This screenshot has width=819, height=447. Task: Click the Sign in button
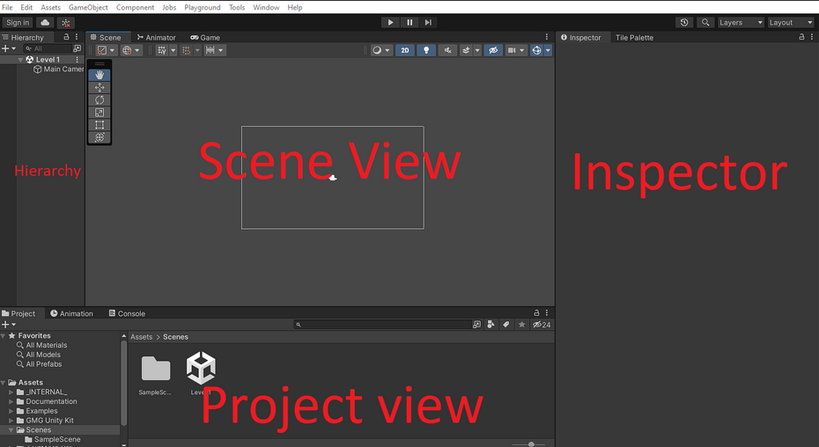click(x=18, y=22)
